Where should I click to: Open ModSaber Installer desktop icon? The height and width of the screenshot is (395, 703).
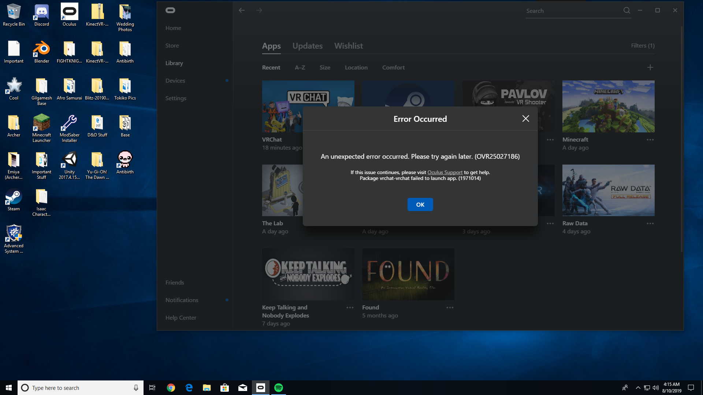click(x=69, y=128)
